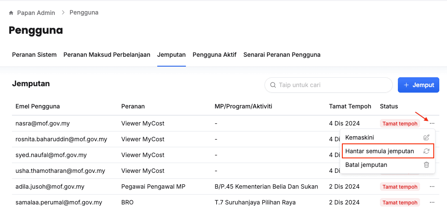Open the three-dot menu for adila.jusoh row
The width and height of the screenshot is (447, 210).
pos(432,187)
